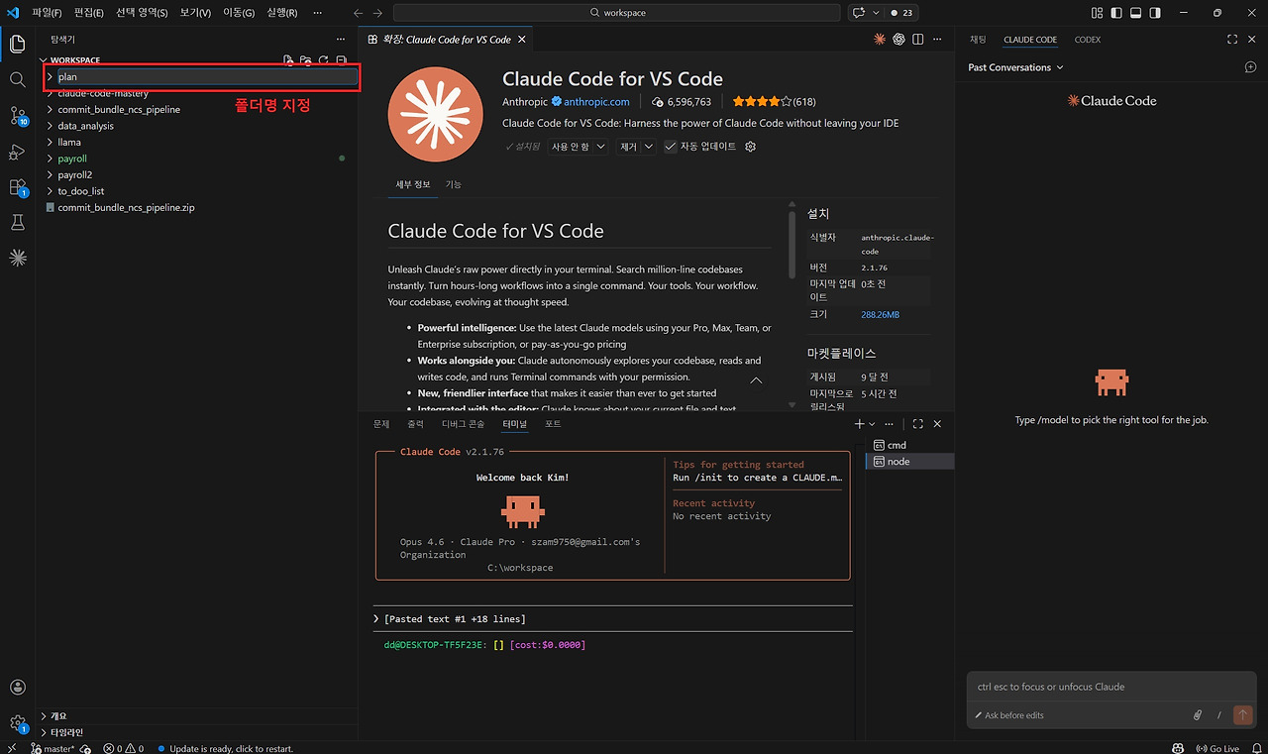Open the Selection menu

pyautogui.click(x=142, y=13)
